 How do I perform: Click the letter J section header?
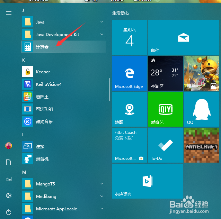(x=23, y=10)
